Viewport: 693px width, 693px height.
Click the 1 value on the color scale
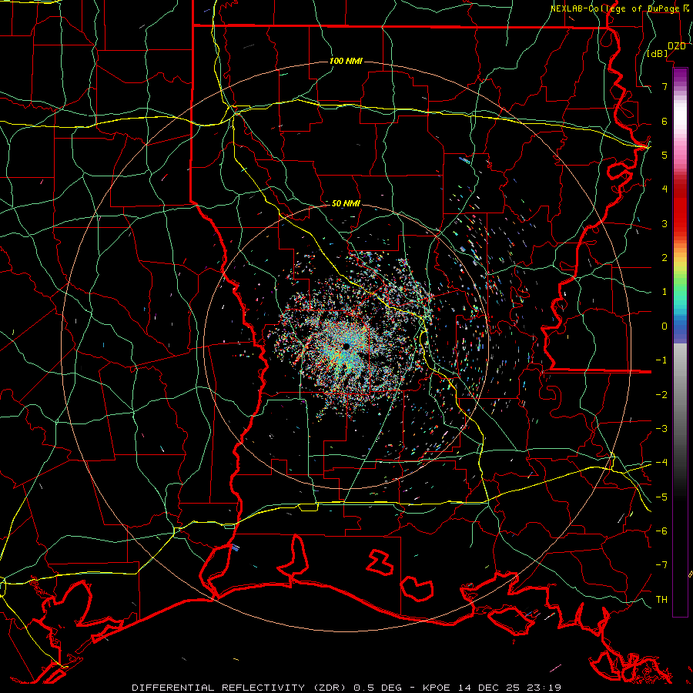665,292
